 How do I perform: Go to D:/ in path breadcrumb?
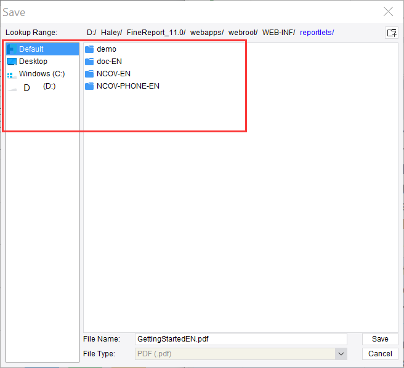click(x=92, y=33)
